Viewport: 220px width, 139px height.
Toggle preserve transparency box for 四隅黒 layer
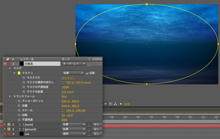click(x=89, y=64)
